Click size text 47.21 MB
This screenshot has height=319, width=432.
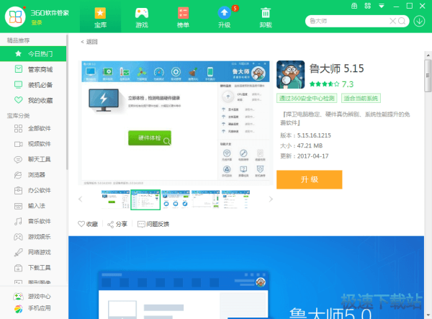310,145
